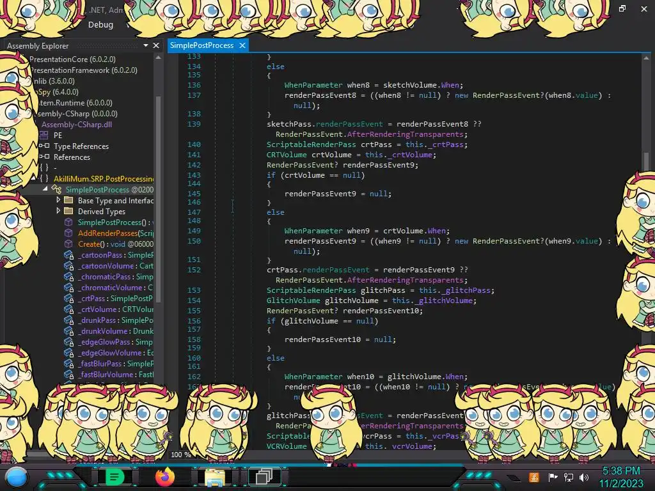Select PresentationCore (6.0.2.0) assembly

click(72, 59)
